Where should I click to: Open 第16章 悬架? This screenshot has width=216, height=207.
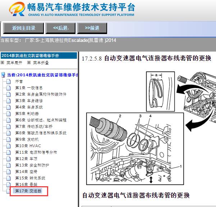pos(26,184)
